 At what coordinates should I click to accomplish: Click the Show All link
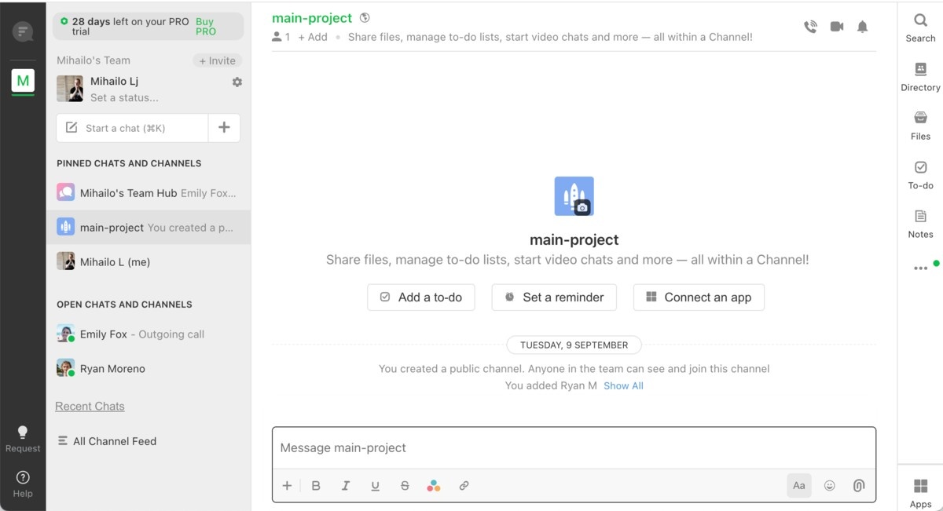623,385
